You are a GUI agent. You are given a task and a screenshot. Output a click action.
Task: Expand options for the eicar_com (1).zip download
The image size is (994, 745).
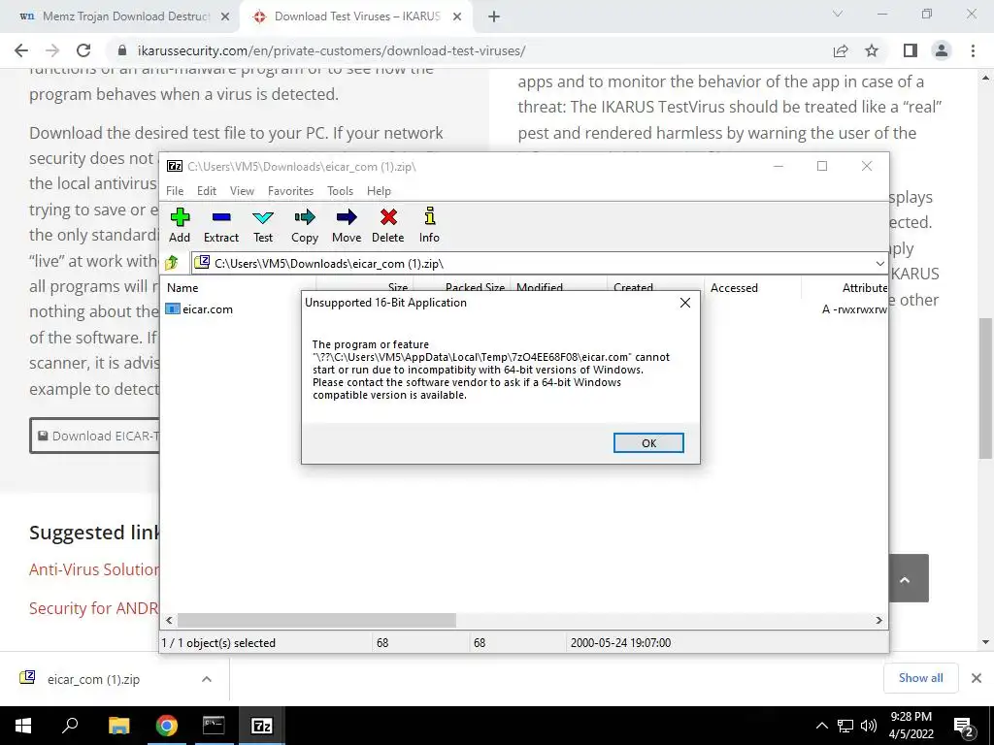pos(207,679)
